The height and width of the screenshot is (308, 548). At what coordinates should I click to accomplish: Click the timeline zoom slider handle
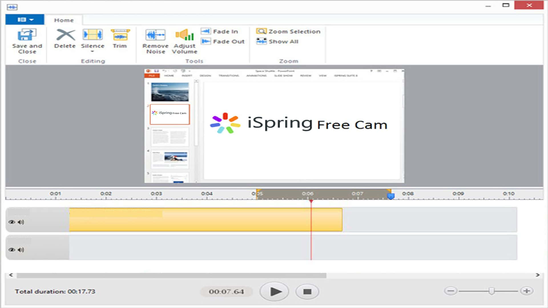491,291
